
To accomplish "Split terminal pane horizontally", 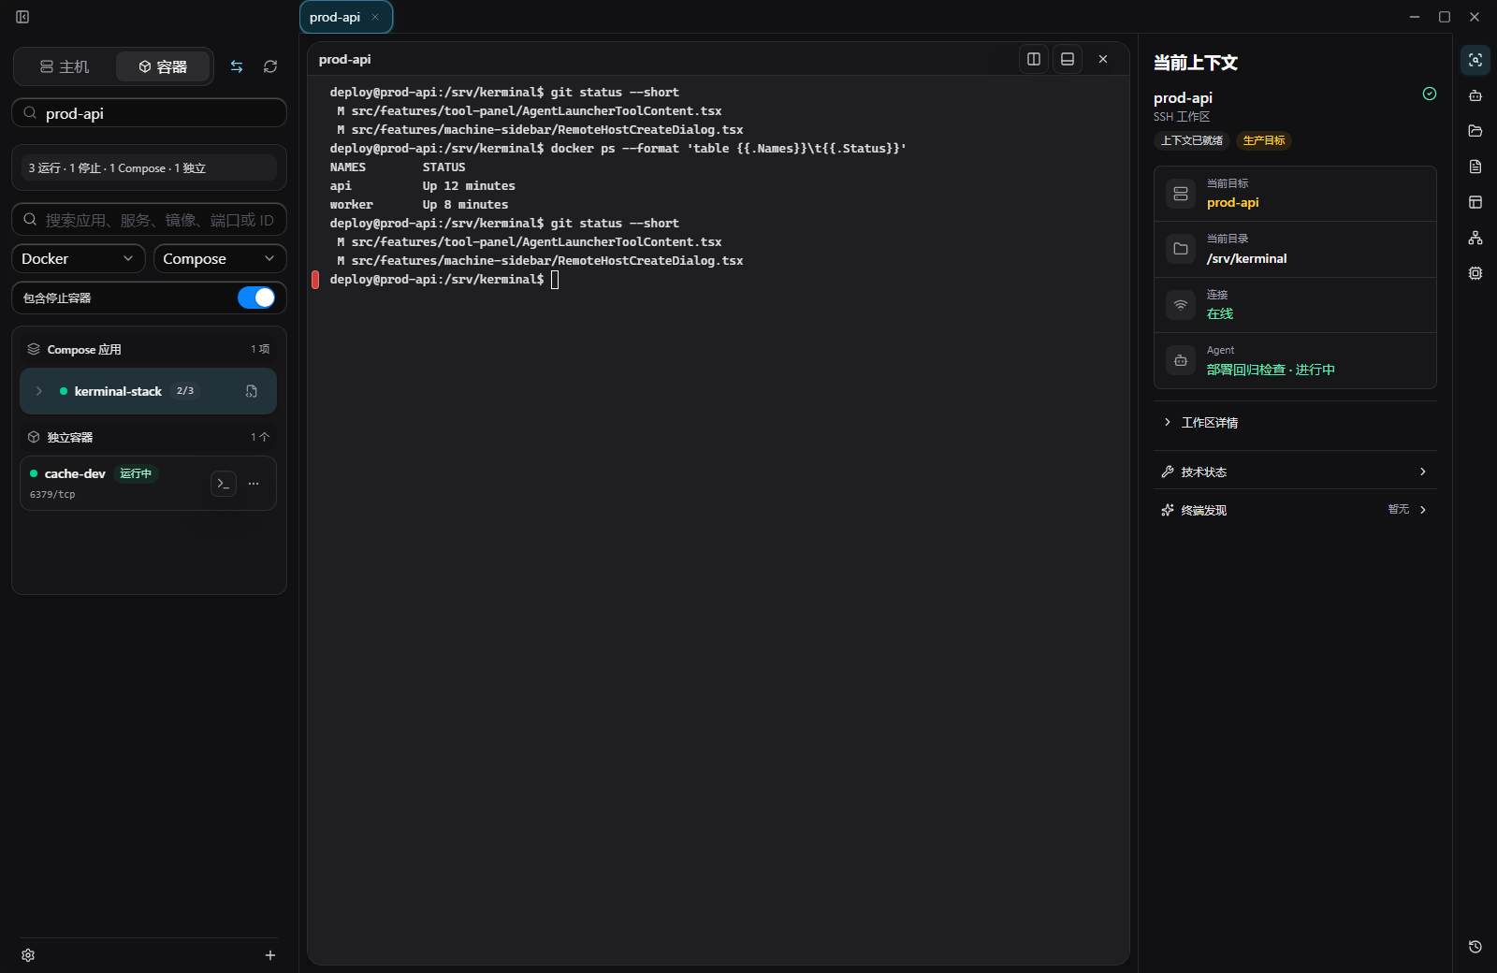I will pyautogui.click(x=1068, y=59).
